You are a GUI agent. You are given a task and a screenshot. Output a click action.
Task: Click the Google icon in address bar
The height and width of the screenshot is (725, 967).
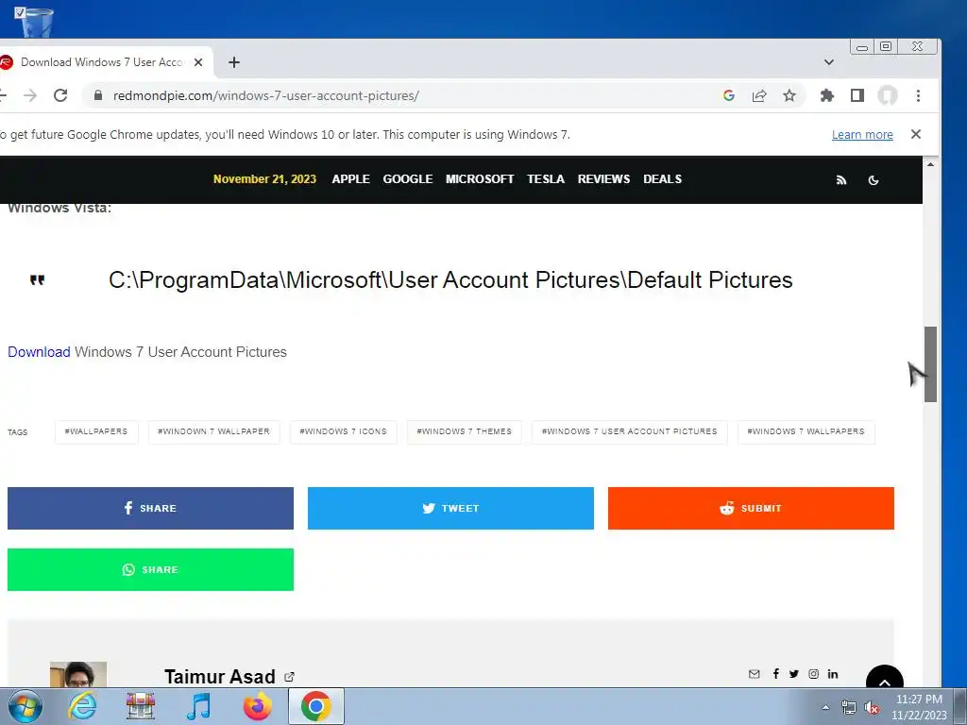point(729,95)
